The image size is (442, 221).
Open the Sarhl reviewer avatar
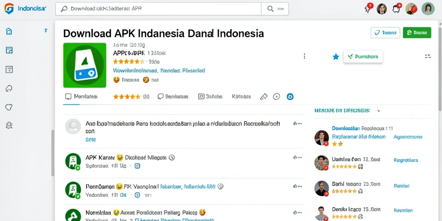pyautogui.click(x=322, y=188)
